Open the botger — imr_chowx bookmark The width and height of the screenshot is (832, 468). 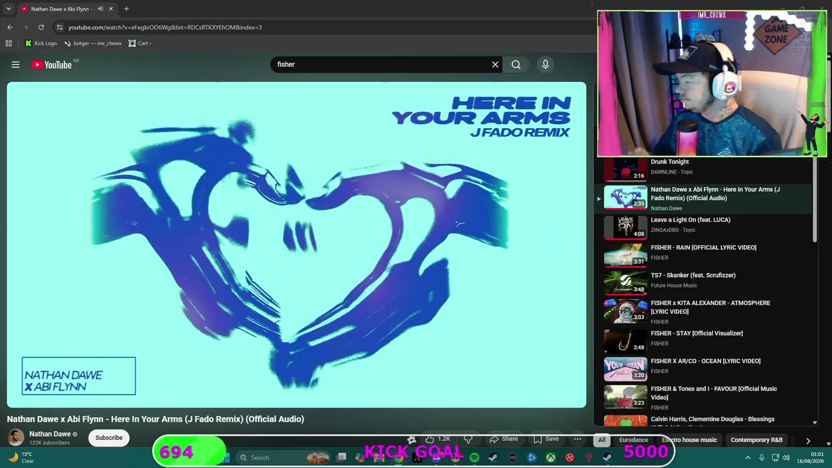point(93,44)
